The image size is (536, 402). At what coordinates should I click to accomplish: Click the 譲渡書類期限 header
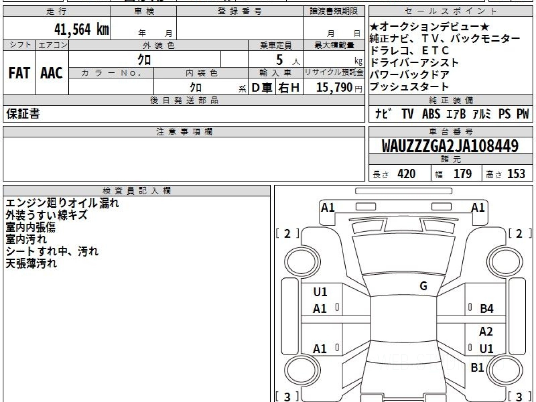[334, 12]
